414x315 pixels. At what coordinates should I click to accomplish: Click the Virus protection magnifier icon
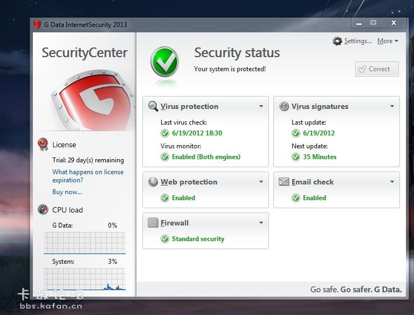pyautogui.click(x=153, y=106)
